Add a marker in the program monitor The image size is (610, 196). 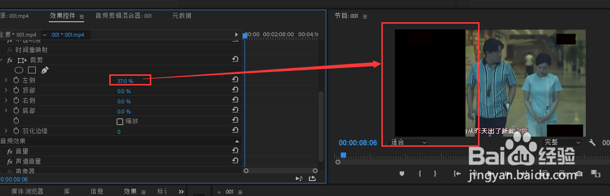tap(402, 174)
